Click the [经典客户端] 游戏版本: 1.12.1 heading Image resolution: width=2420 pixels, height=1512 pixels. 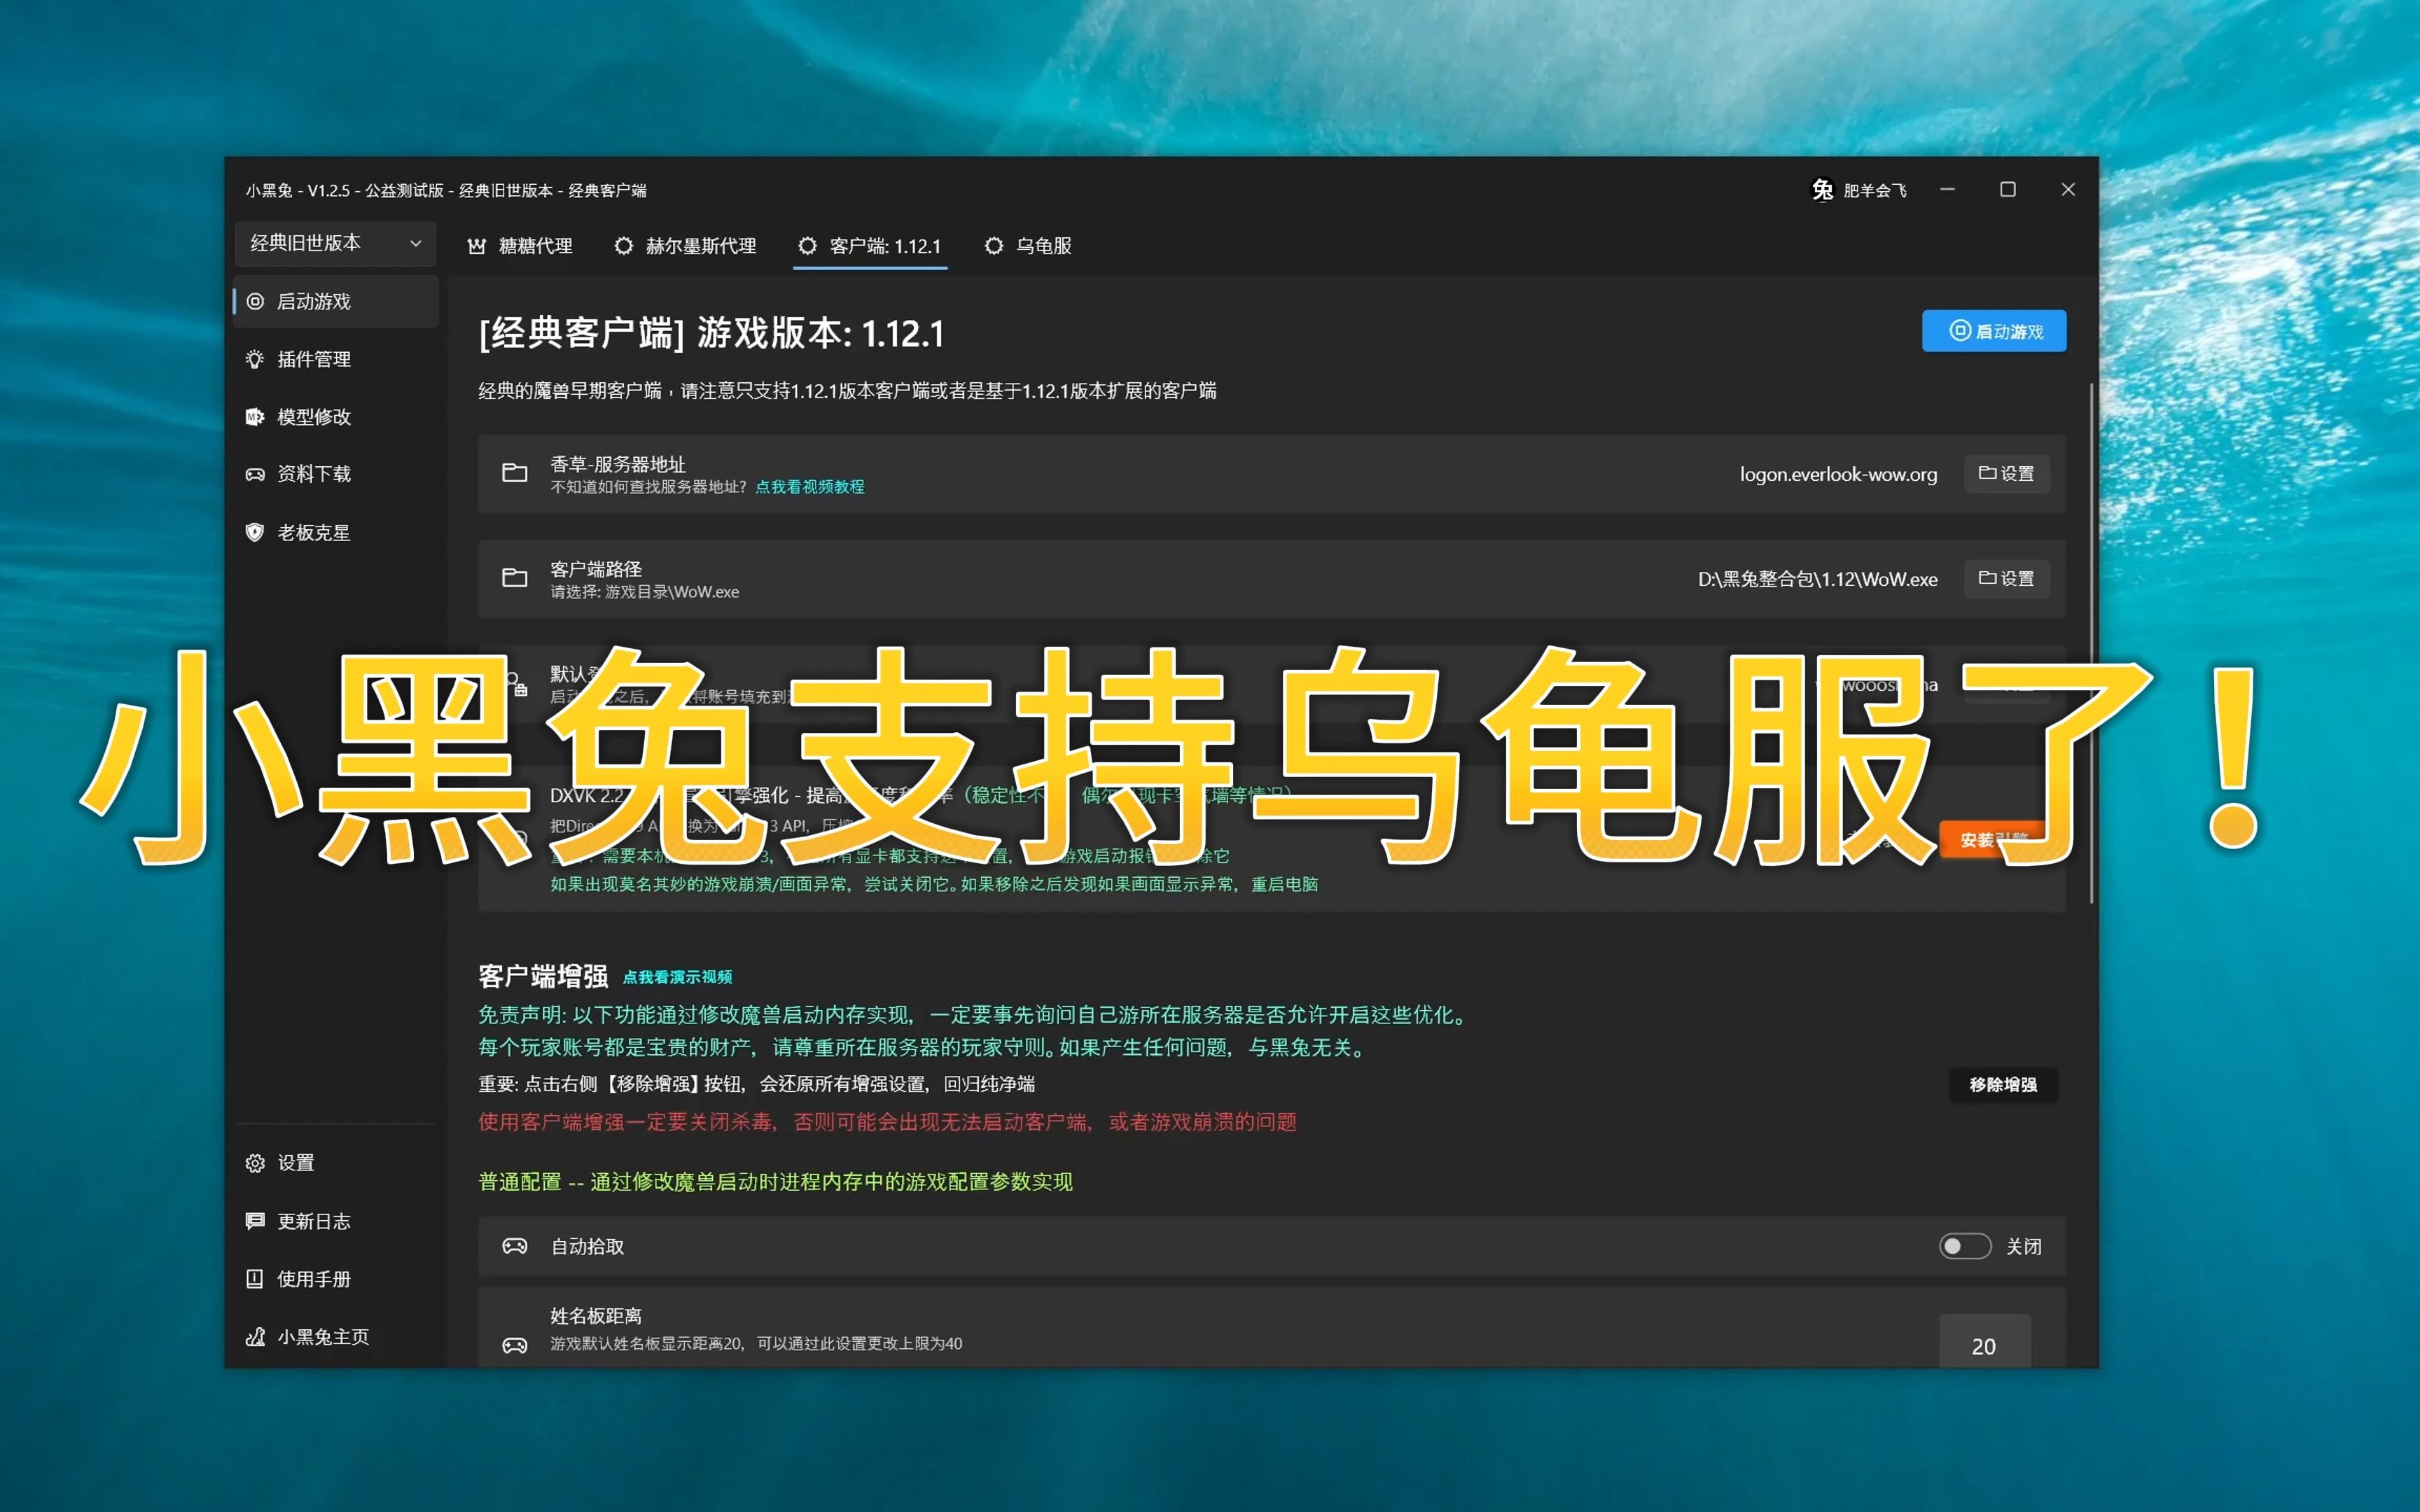pyautogui.click(x=711, y=333)
